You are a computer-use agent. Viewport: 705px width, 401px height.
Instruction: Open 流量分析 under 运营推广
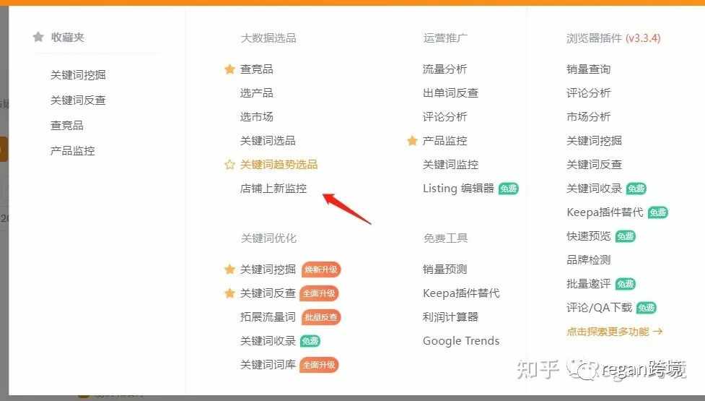point(445,69)
